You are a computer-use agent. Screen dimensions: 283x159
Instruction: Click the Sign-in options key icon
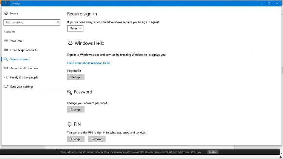coord(6,59)
